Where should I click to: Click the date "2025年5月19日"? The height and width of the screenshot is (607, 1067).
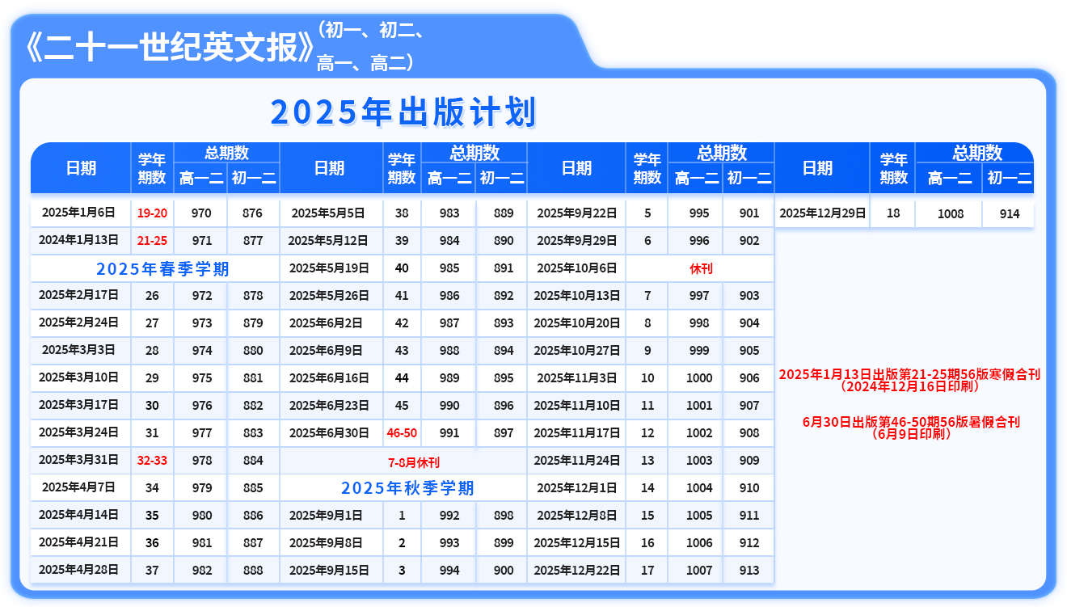pyautogui.click(x=328, y=268)
